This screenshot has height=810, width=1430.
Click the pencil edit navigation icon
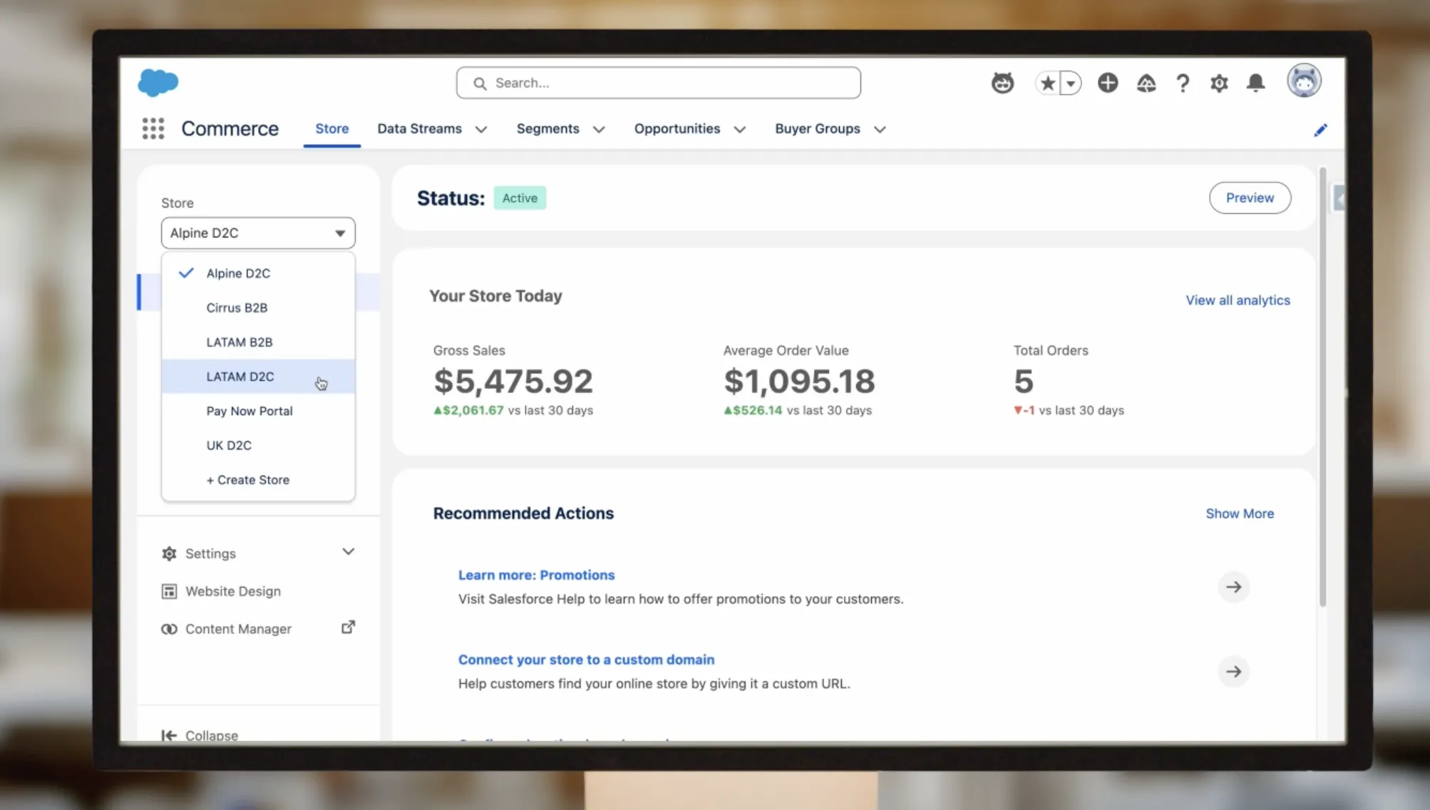(1320, 130)
